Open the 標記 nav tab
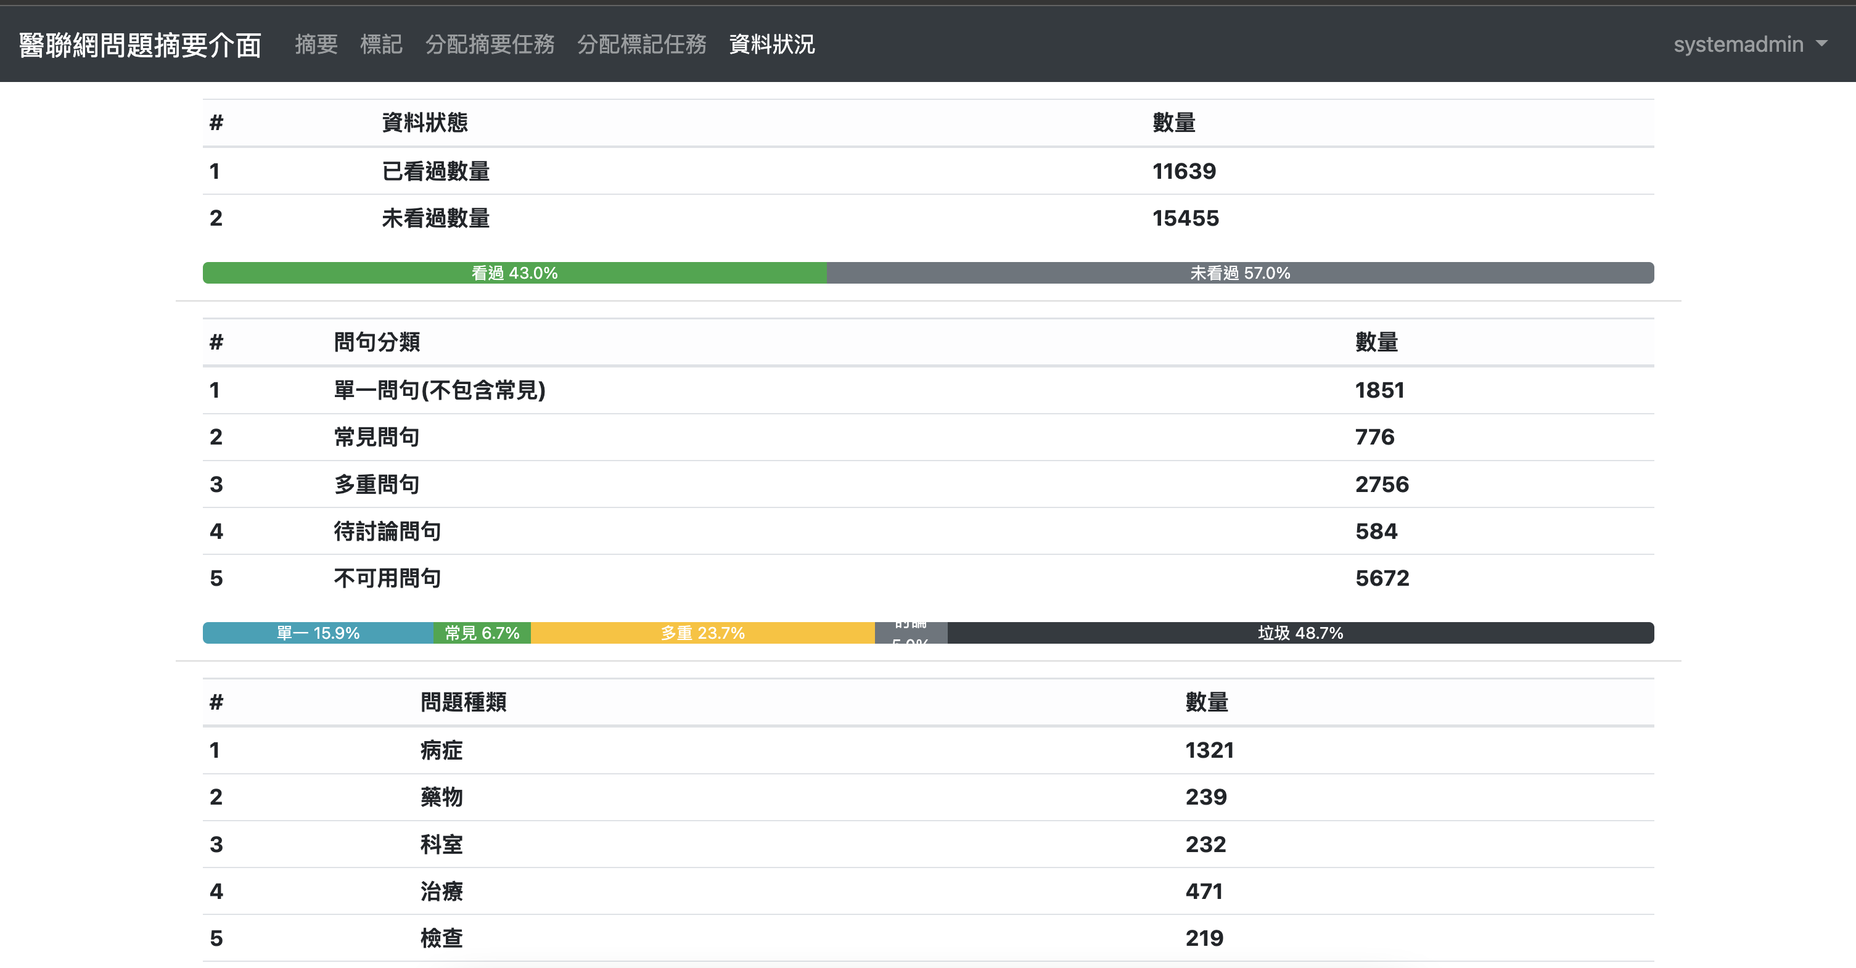Image resolution: width=1856 pixels, height=968 pixels. point(381,44)
